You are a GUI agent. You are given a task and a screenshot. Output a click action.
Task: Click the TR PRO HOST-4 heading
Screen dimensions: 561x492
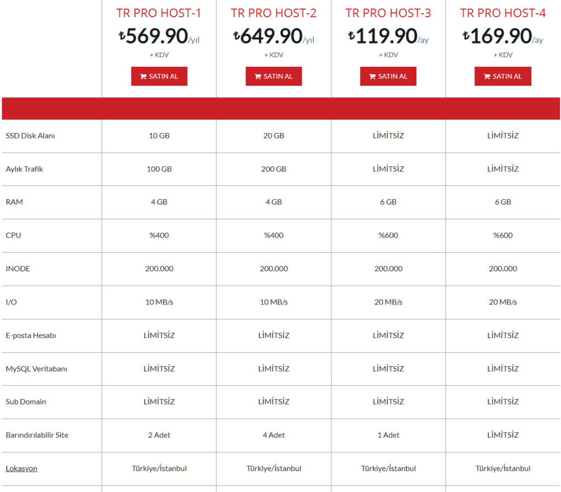coord(502,12)
